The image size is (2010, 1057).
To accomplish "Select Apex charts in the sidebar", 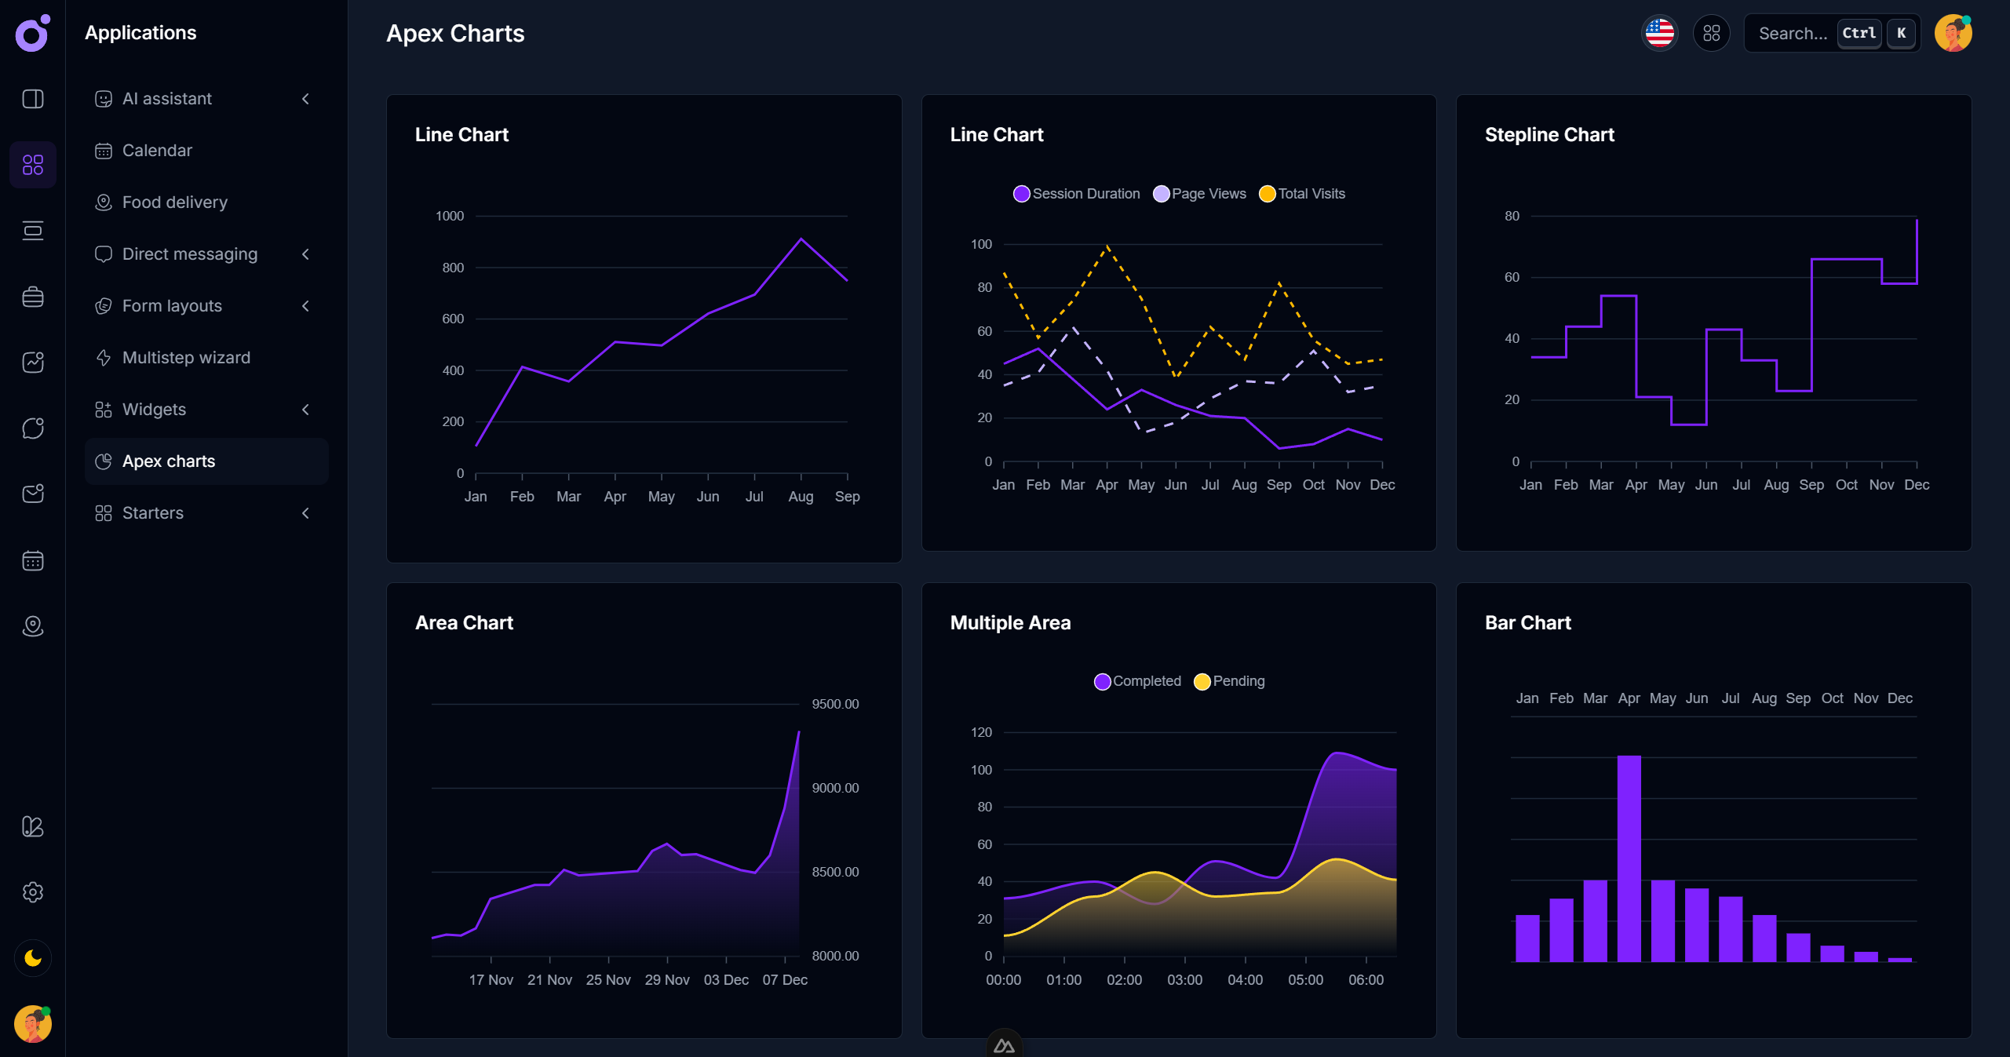I will [x=169, y=461].
